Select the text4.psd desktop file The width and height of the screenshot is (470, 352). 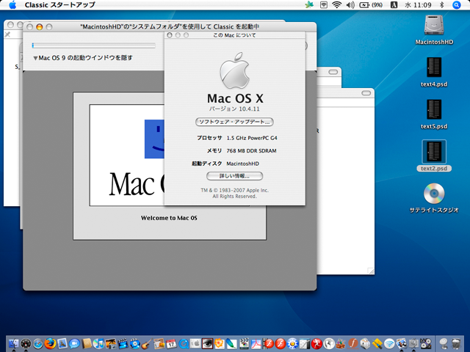pos(434,68)
